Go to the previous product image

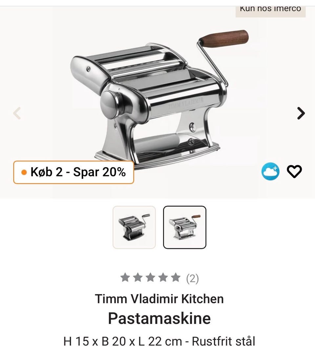pyautogui.click(x=17, y=113)
